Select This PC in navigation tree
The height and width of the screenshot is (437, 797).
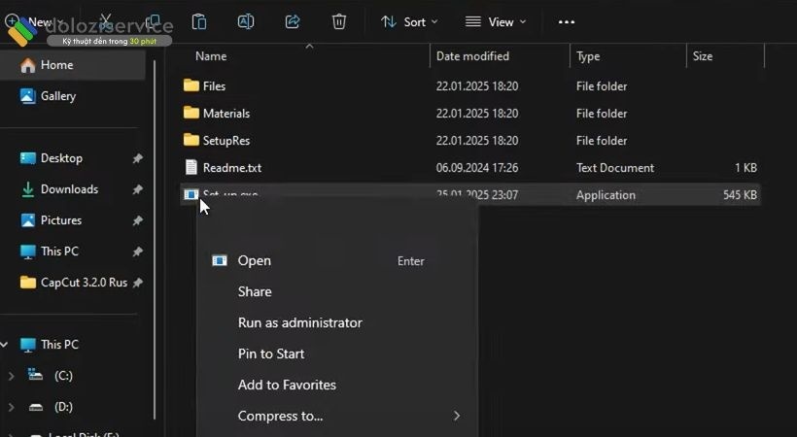[59, 345]
